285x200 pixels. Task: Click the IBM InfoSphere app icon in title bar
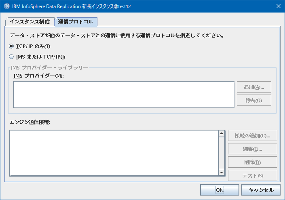(x=7, y=6)
